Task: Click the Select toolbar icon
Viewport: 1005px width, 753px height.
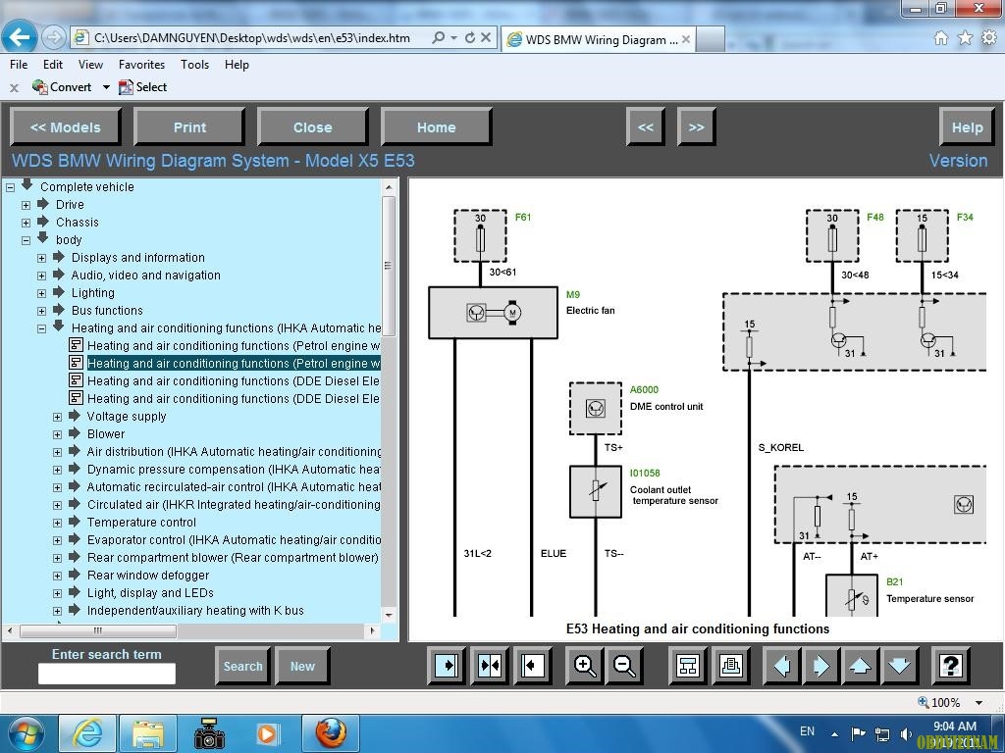Action: 143,87
